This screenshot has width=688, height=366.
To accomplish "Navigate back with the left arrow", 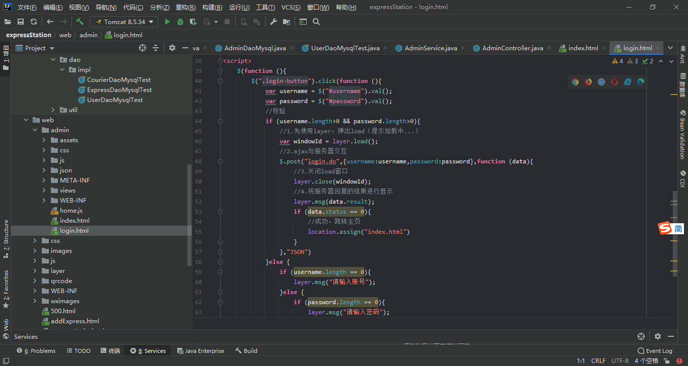I will (x=50, y=22).
